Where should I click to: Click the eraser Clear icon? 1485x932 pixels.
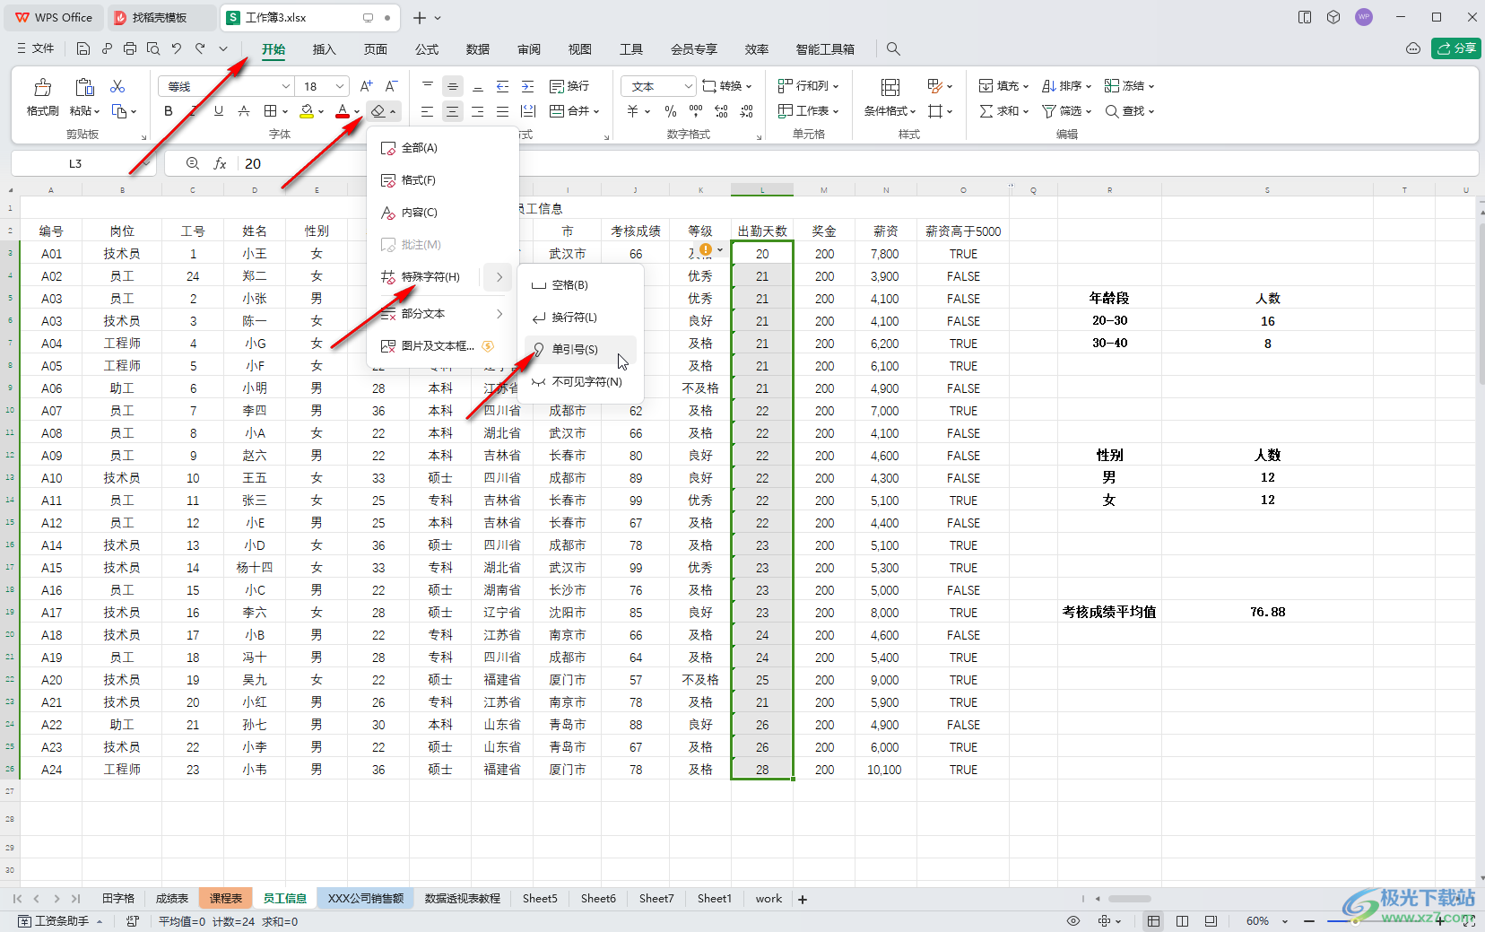(378, 111)
